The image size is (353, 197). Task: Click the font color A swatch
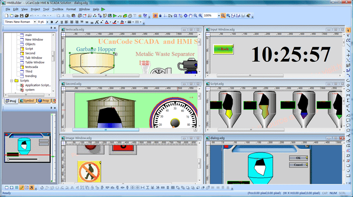point(107,22)
